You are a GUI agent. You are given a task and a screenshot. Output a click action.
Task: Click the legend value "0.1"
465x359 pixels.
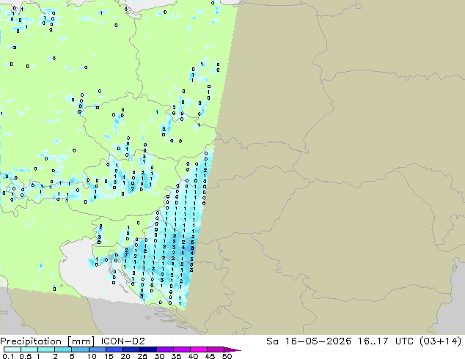[8, 356]
